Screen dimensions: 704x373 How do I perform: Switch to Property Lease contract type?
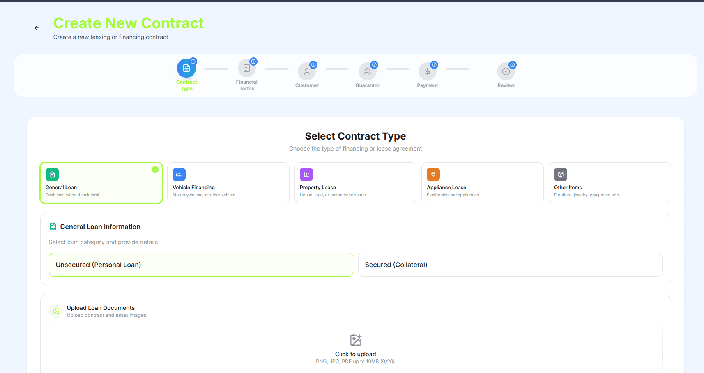355,183
